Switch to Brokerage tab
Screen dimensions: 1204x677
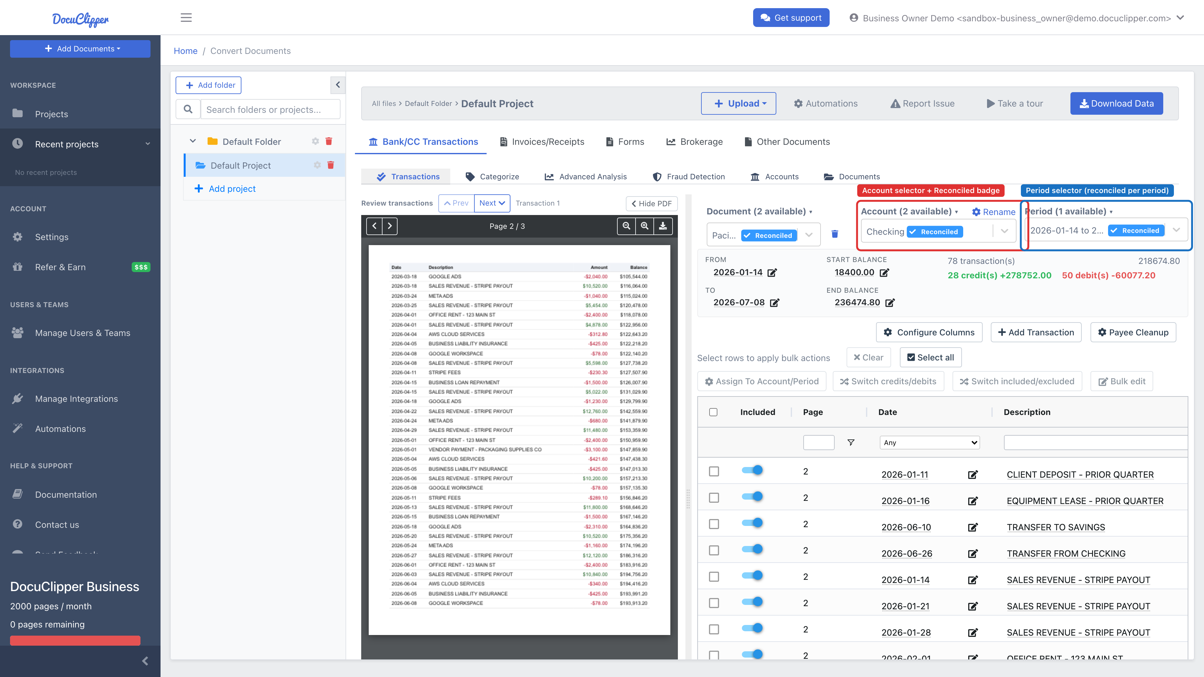pos(694,142)
